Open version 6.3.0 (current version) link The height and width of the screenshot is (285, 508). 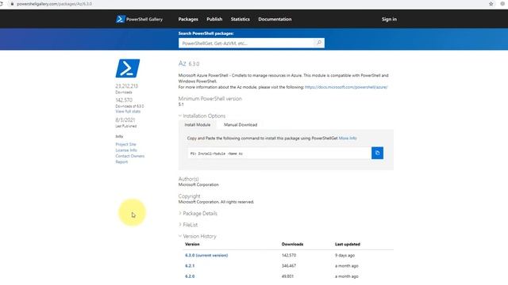206,255
